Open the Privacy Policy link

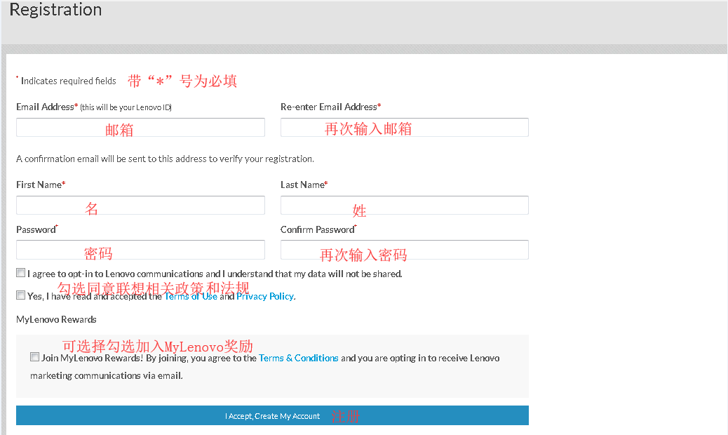[265, 296]
